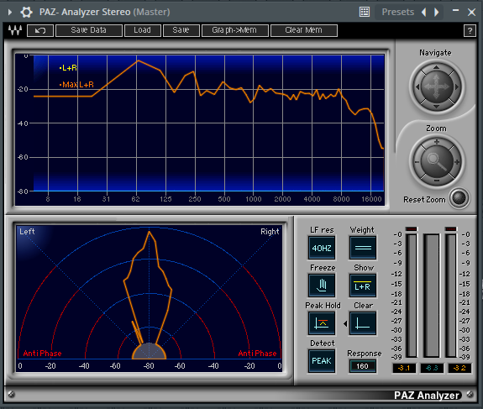Open the Presets menu

click(397, 12)
